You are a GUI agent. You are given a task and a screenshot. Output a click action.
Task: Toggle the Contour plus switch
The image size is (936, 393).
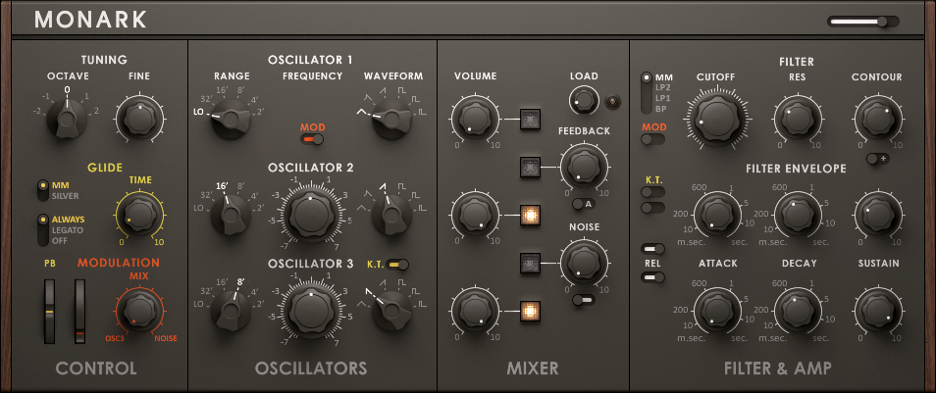[878, 159]
